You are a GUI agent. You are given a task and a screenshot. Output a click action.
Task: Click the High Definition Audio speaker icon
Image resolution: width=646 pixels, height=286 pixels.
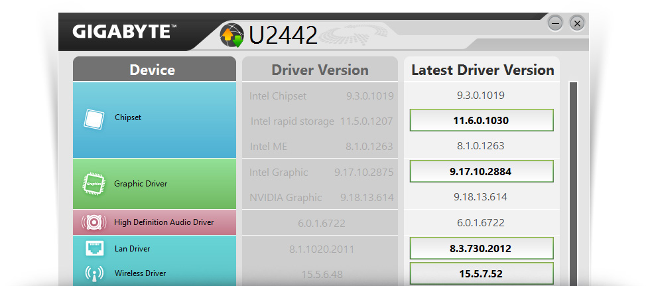[x=94, y=222]
